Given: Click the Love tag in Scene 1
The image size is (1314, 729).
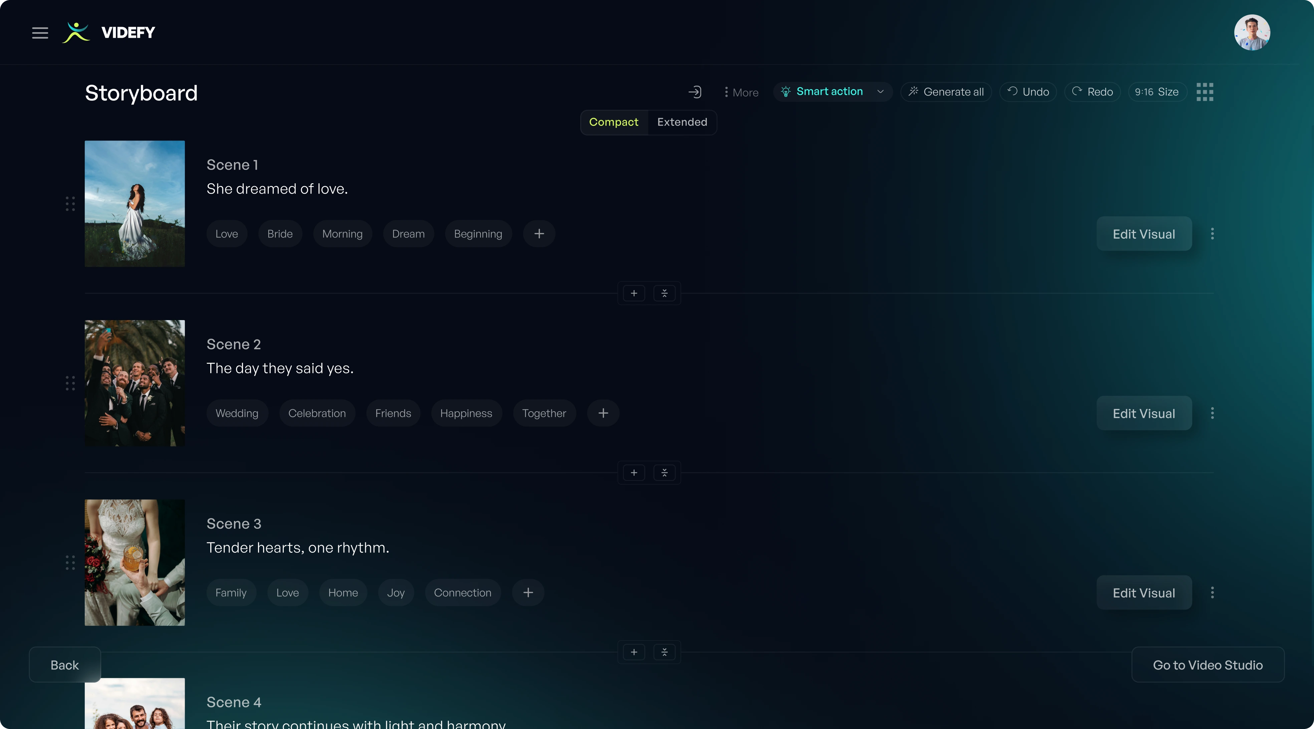Looking at the screenshot, I should (x=226, y=234).
